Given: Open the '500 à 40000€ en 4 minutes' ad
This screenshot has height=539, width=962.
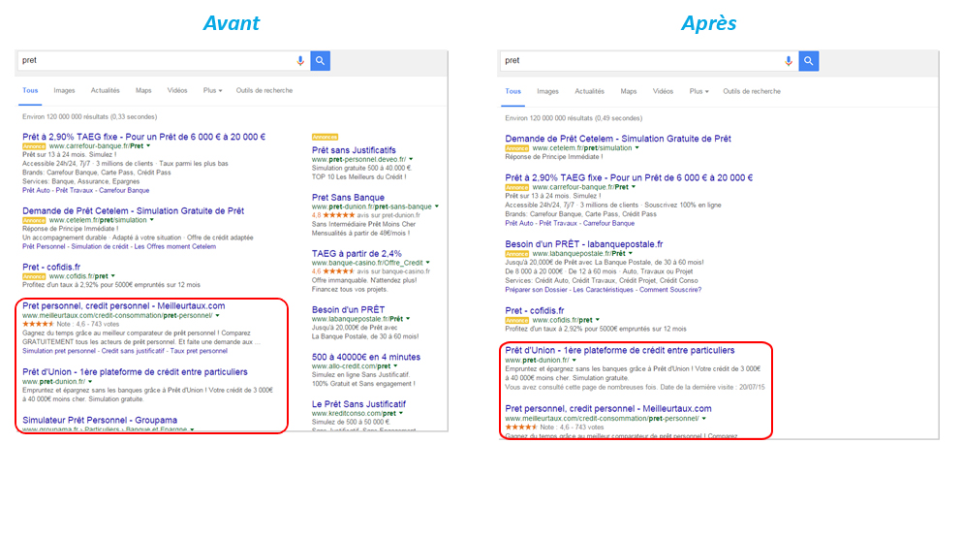Looking at the screenshot, I should click(x=366, y=357).
